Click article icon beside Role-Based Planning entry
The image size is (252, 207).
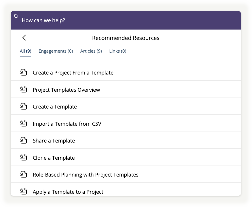[23, 174]
